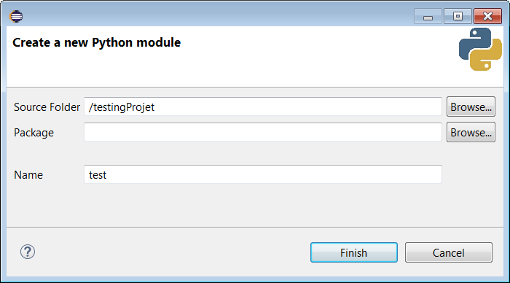Click the Create a new Python module heading
The image size is (510, 283).
point(97,42)
